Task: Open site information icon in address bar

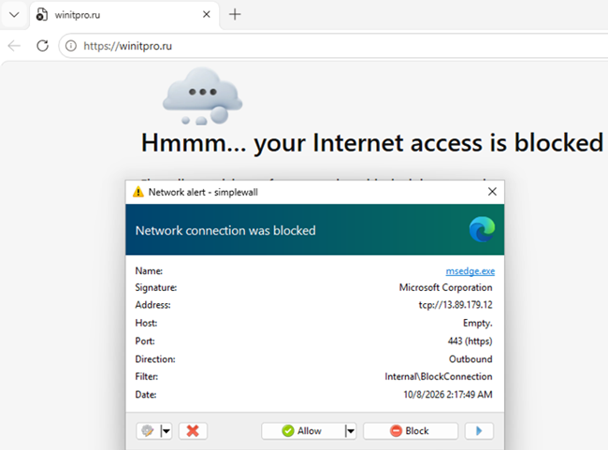Action: coord(70,46)
